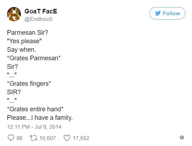
Task: Select the '*Grates Parmesan*' text line
Action: tap(34, 58)
